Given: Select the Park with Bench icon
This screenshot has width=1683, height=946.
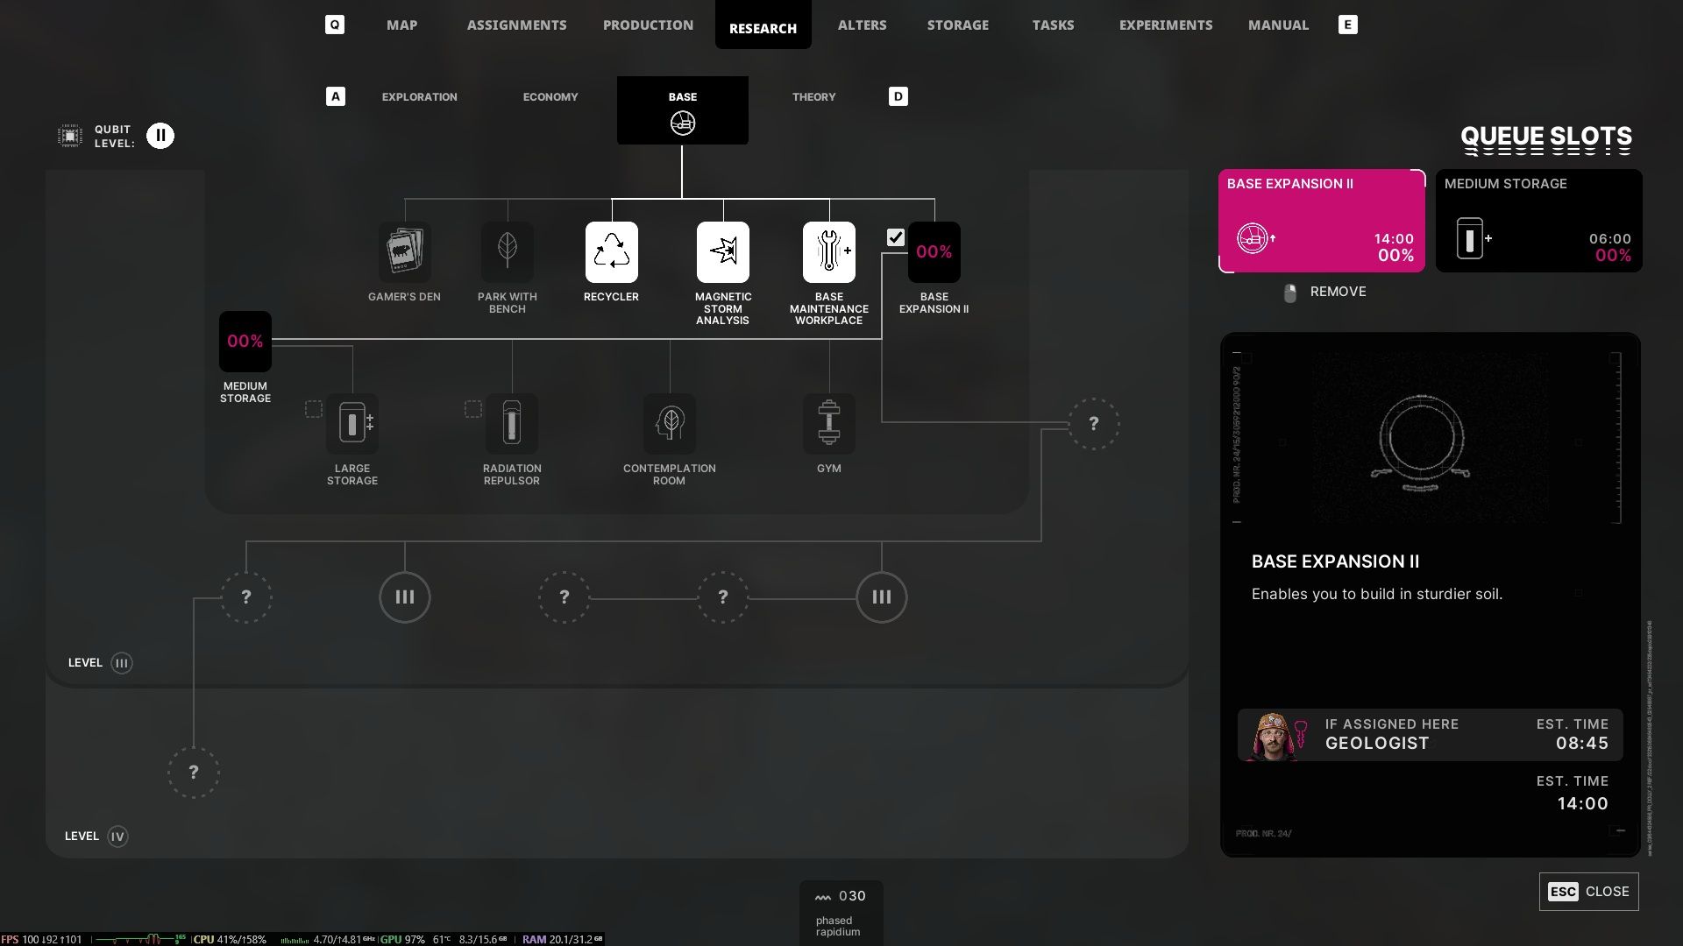Looking at the screenshot, I should coord(507,252).
